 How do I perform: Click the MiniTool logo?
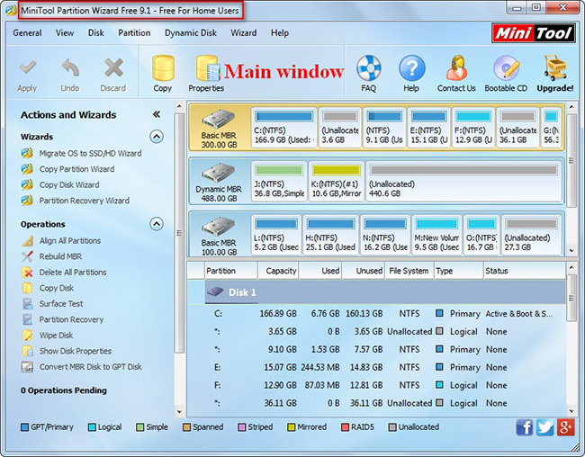(x=534, y=33)
